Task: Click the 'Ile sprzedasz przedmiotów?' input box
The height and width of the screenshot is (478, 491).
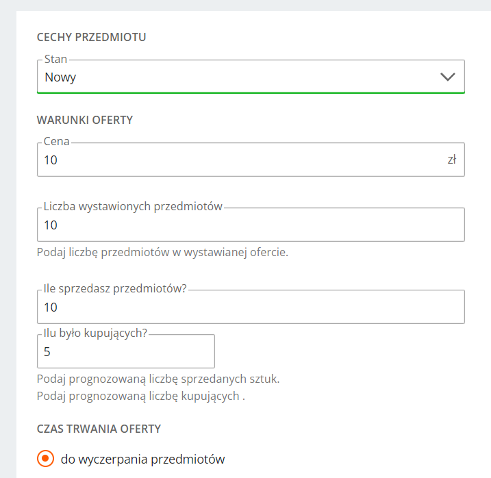Action: tap(251, 307)
